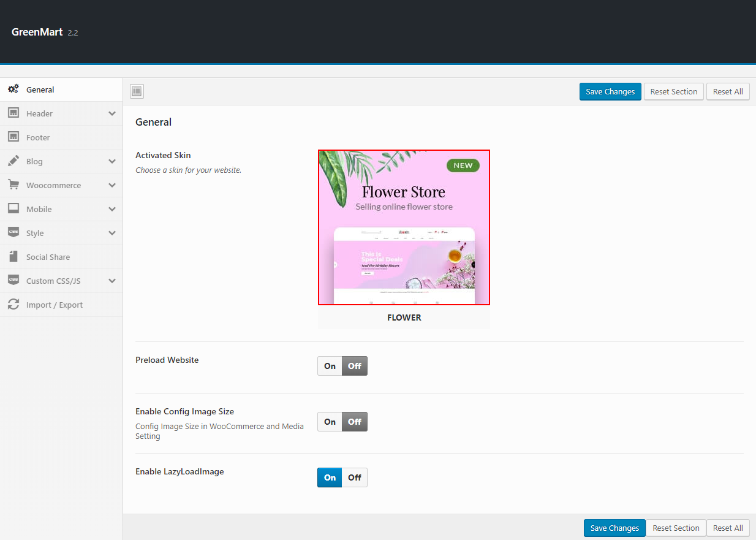756x540 pixels.
Task: Click the top Reset Section button
Action: pyautogui.click(x=673, y=91)
